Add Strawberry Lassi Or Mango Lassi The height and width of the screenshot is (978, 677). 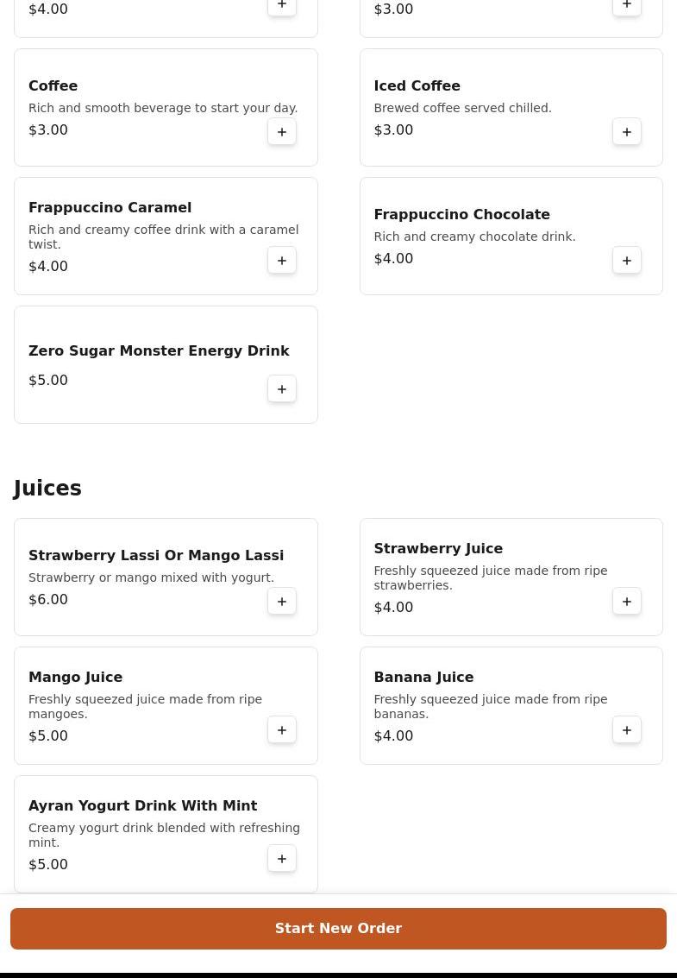point(282,602)
